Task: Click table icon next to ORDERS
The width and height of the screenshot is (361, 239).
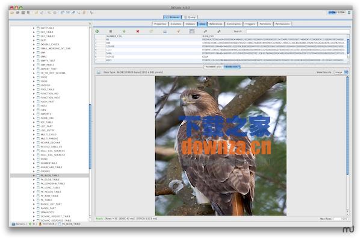Action: pyautogui.click(x=39, y=171)
